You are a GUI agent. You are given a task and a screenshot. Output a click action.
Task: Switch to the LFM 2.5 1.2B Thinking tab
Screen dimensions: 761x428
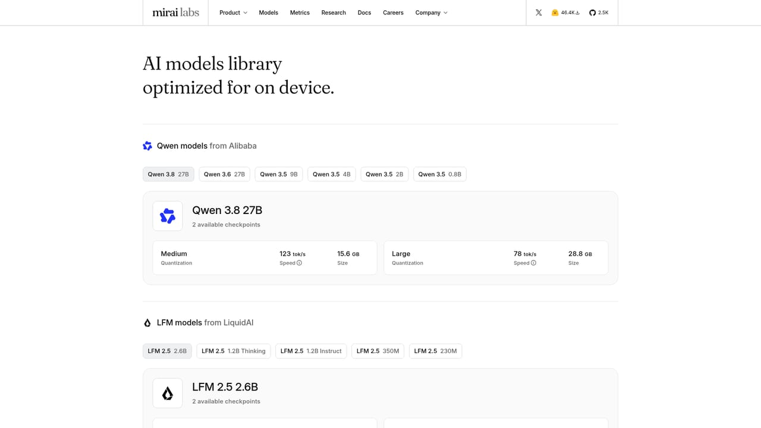pos(234,351)
